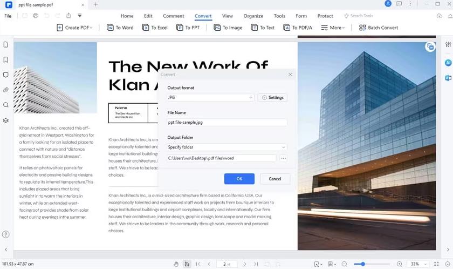
Task: Open the selection mode dropdown in status bar
Action: (x=318, y=264)
